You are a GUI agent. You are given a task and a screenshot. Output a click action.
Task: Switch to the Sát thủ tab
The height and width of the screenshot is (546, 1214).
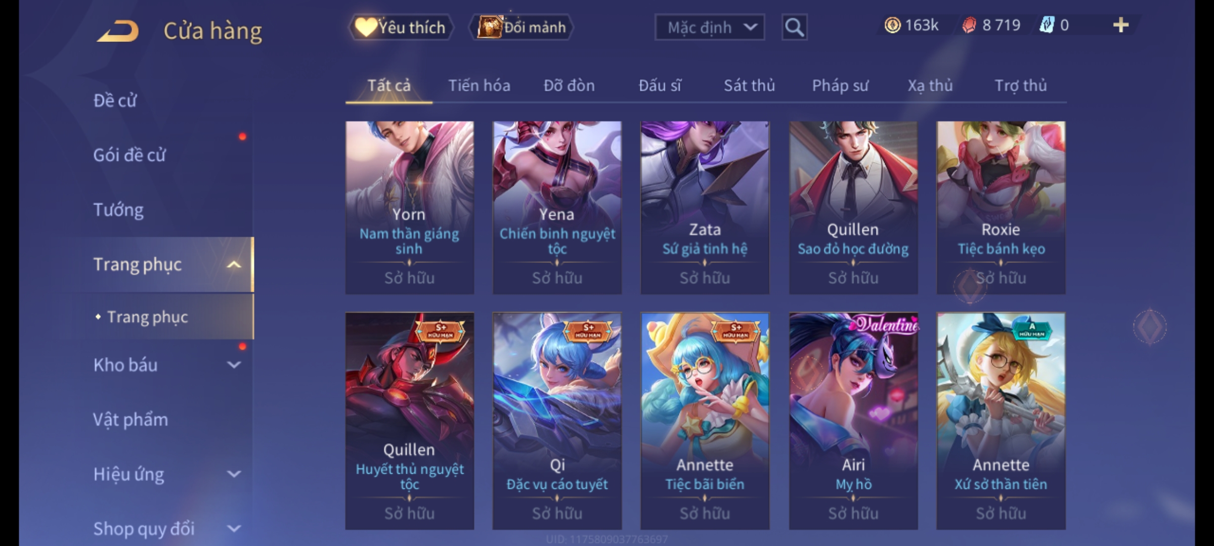click(749, 85)
